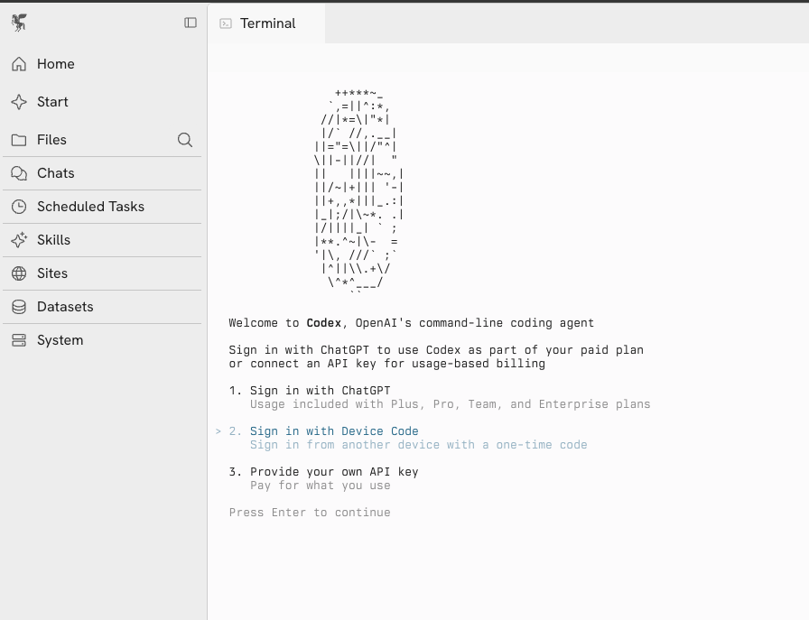This screenshot has width=809, height=620.
Task: Click the System server icon
Action: (19, 340)
